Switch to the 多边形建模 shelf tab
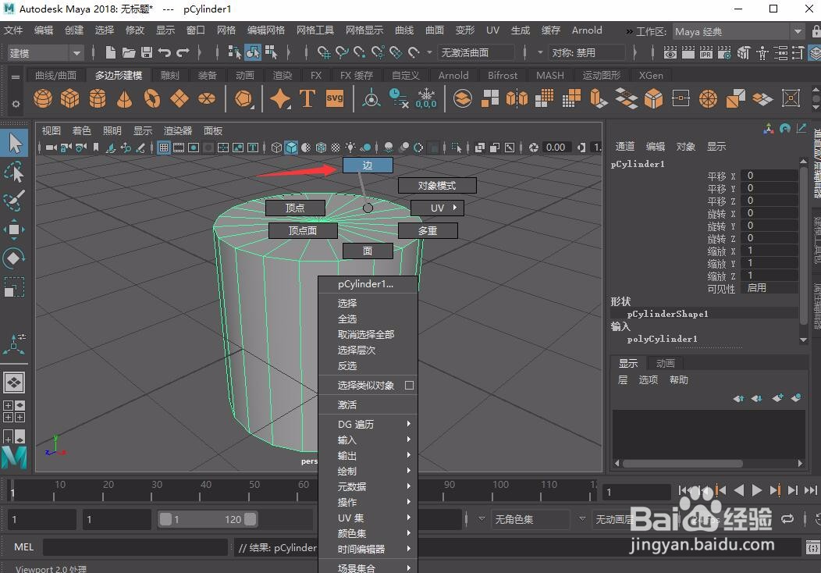This screenshot has width=821, height=573. pos(119,76)
